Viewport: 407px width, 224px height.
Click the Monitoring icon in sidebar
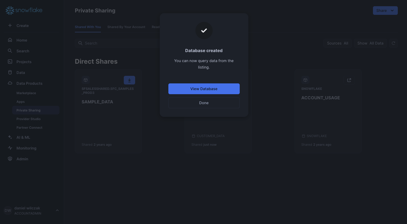(x=10, y=148)
